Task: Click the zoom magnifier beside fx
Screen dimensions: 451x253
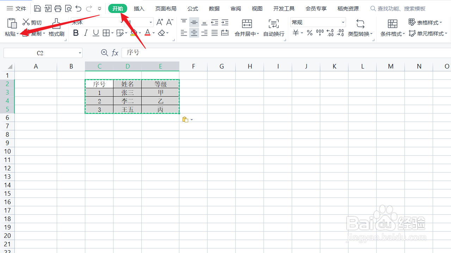Action: pos(104,53)
